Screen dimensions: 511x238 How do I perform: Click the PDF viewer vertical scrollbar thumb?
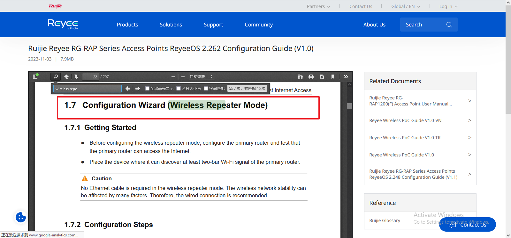tap(350, 106)
